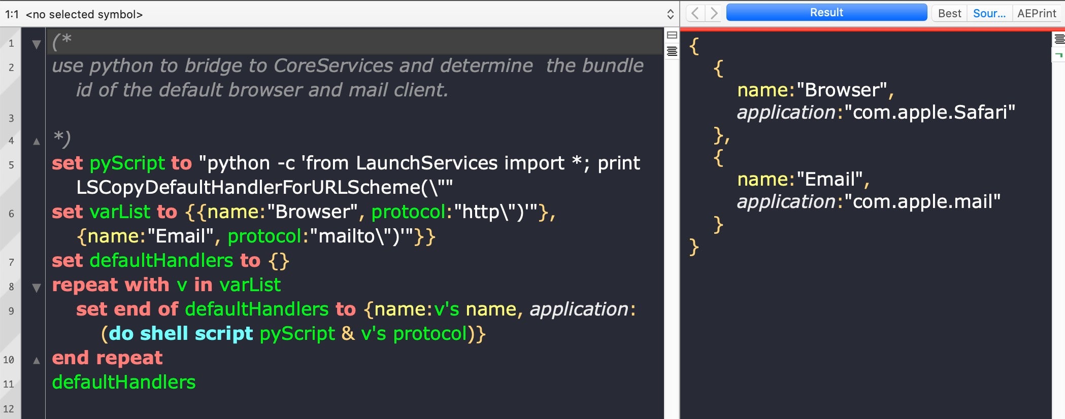Switch result view to Best
Image resolution: width=1065 pixels, height=419 pixels.
949,14
